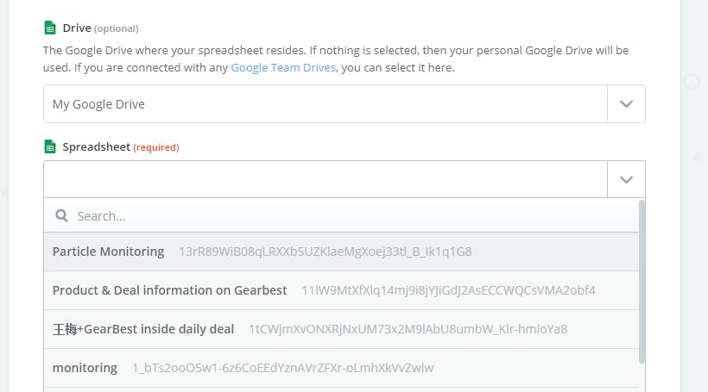The height and width of the screenshot is (392, 708).
Task: Select the lowercase monitoring spreadsheet entry
Action: point(85,368)
